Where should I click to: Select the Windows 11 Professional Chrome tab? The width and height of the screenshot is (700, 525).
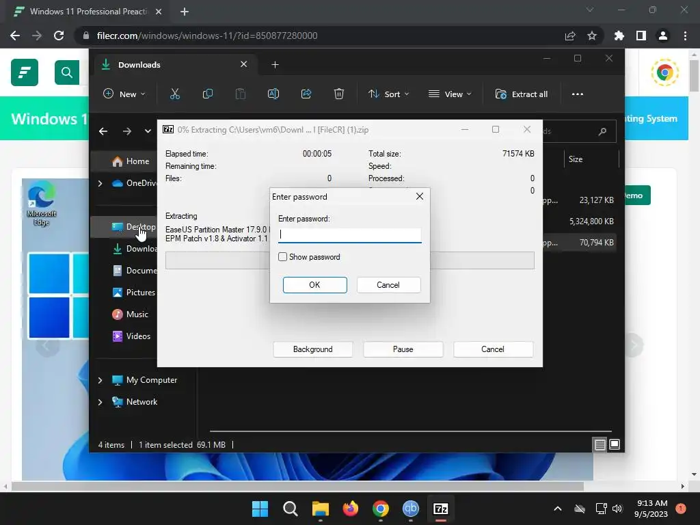coord(87,12)
